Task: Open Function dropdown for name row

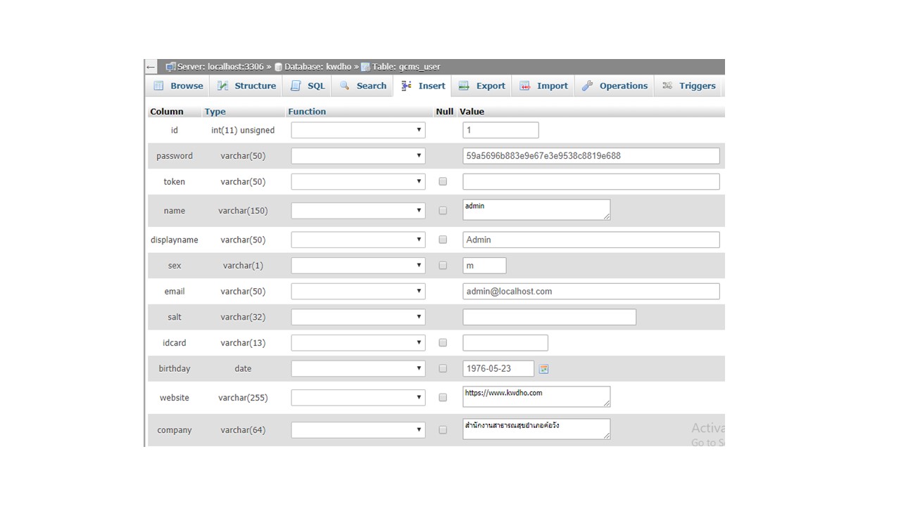Action: (x=358, y=210)
